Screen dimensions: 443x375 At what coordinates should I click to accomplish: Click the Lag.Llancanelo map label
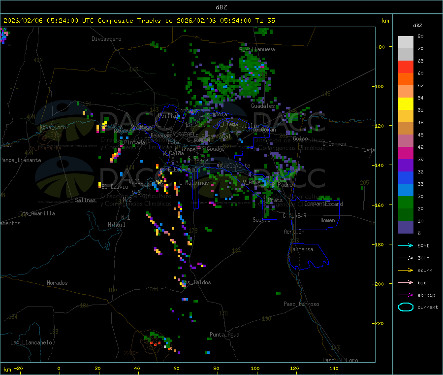point(32,342)
